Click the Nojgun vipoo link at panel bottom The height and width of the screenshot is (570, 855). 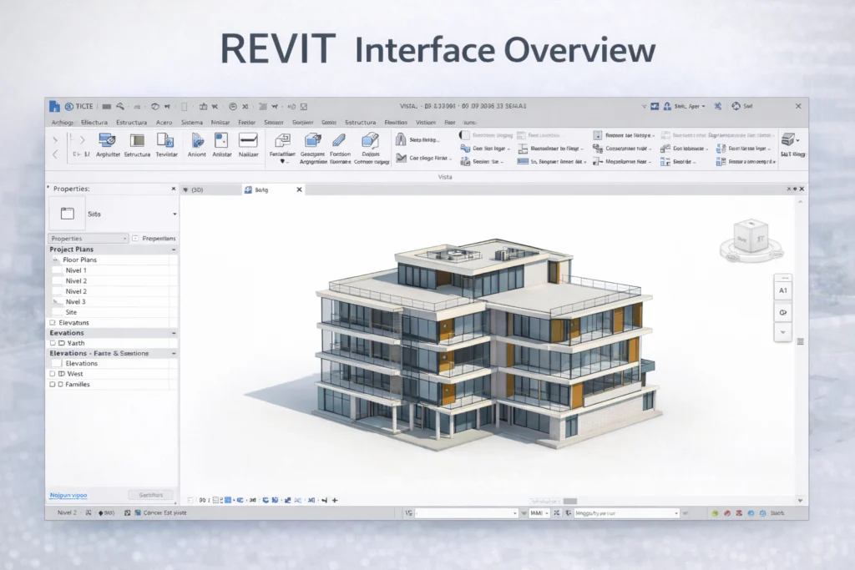[69, 494]
